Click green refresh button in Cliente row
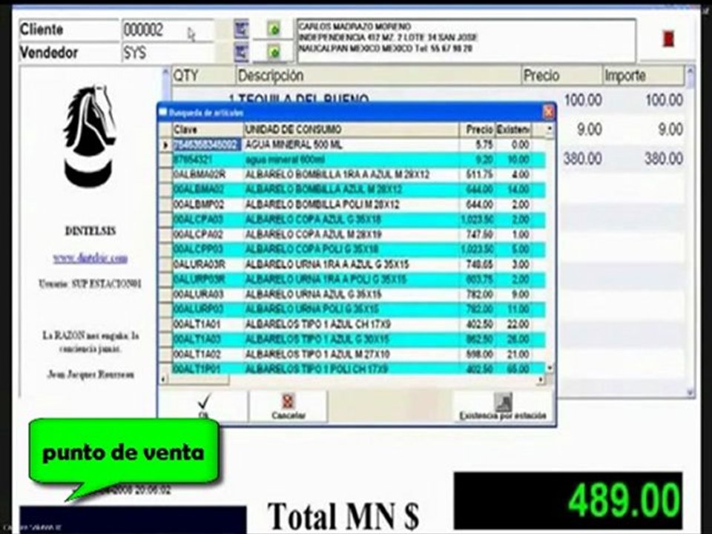The width and height of the screenshot is (712, 534). click(273, 30)
